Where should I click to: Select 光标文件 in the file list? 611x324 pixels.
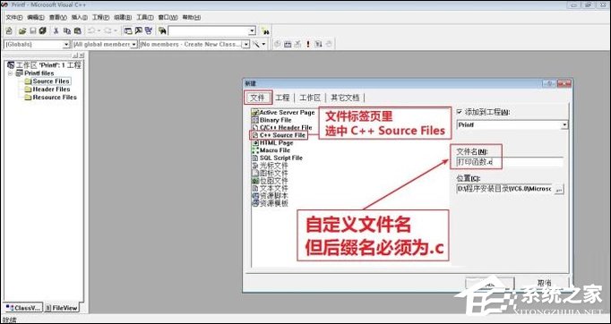(270, 166)
